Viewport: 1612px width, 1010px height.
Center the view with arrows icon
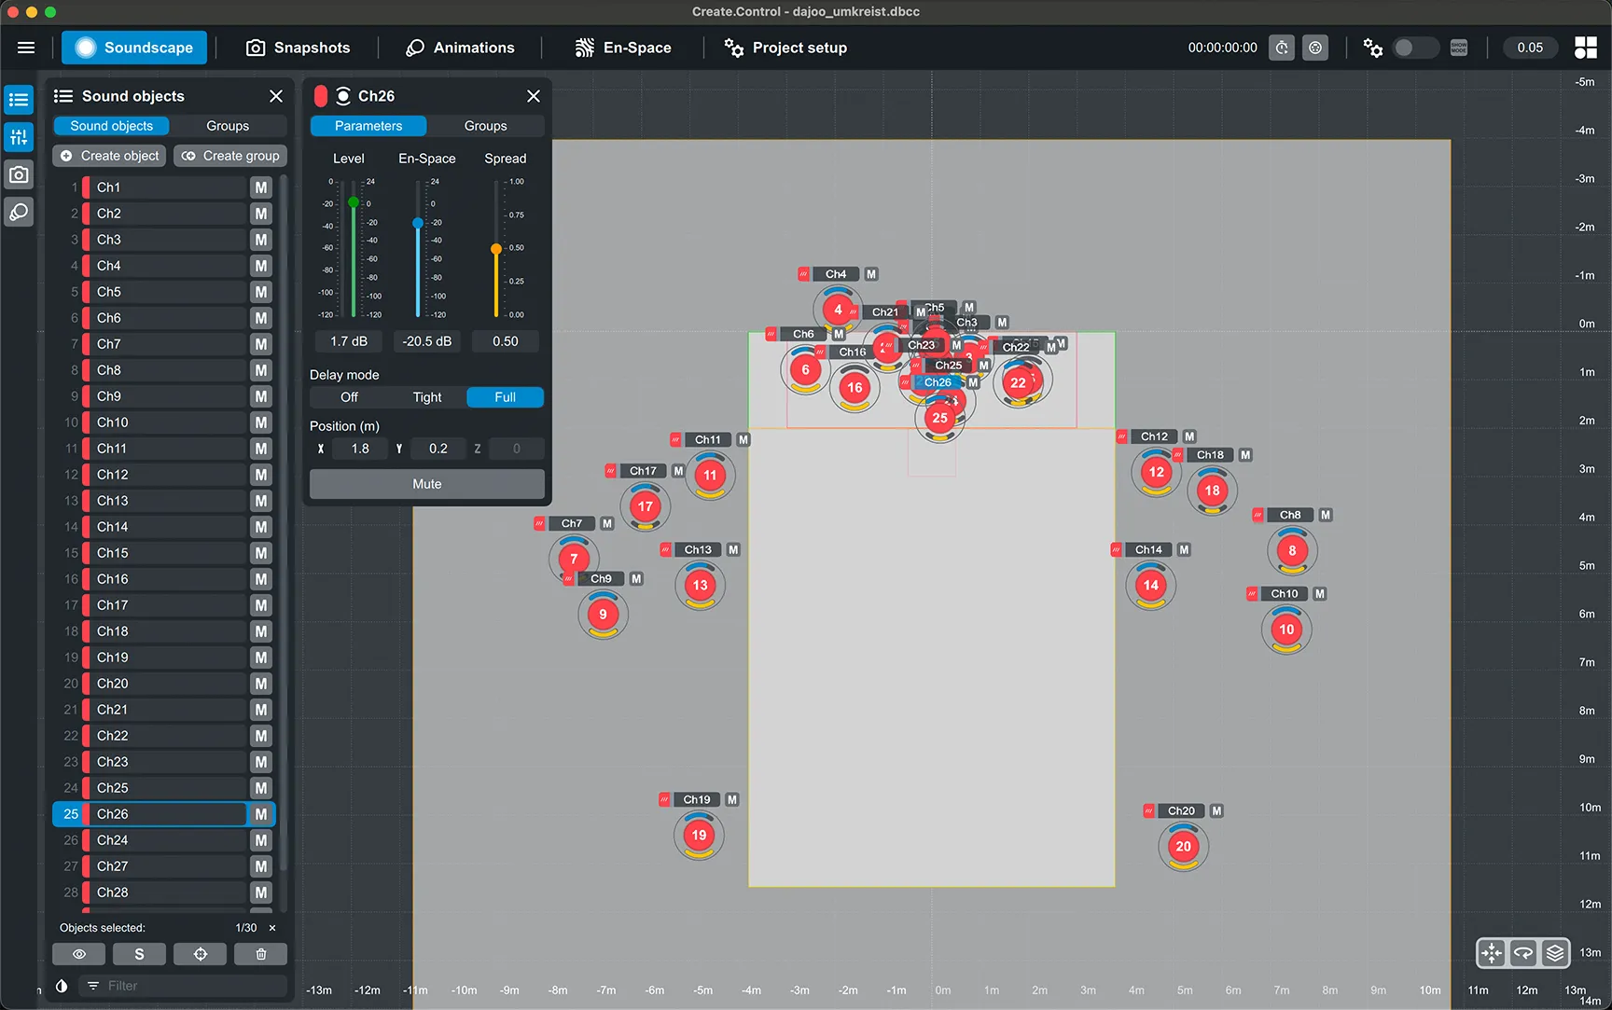1492,952
